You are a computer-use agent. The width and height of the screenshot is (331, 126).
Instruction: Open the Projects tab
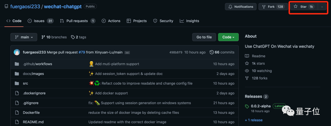pos(137,21)
